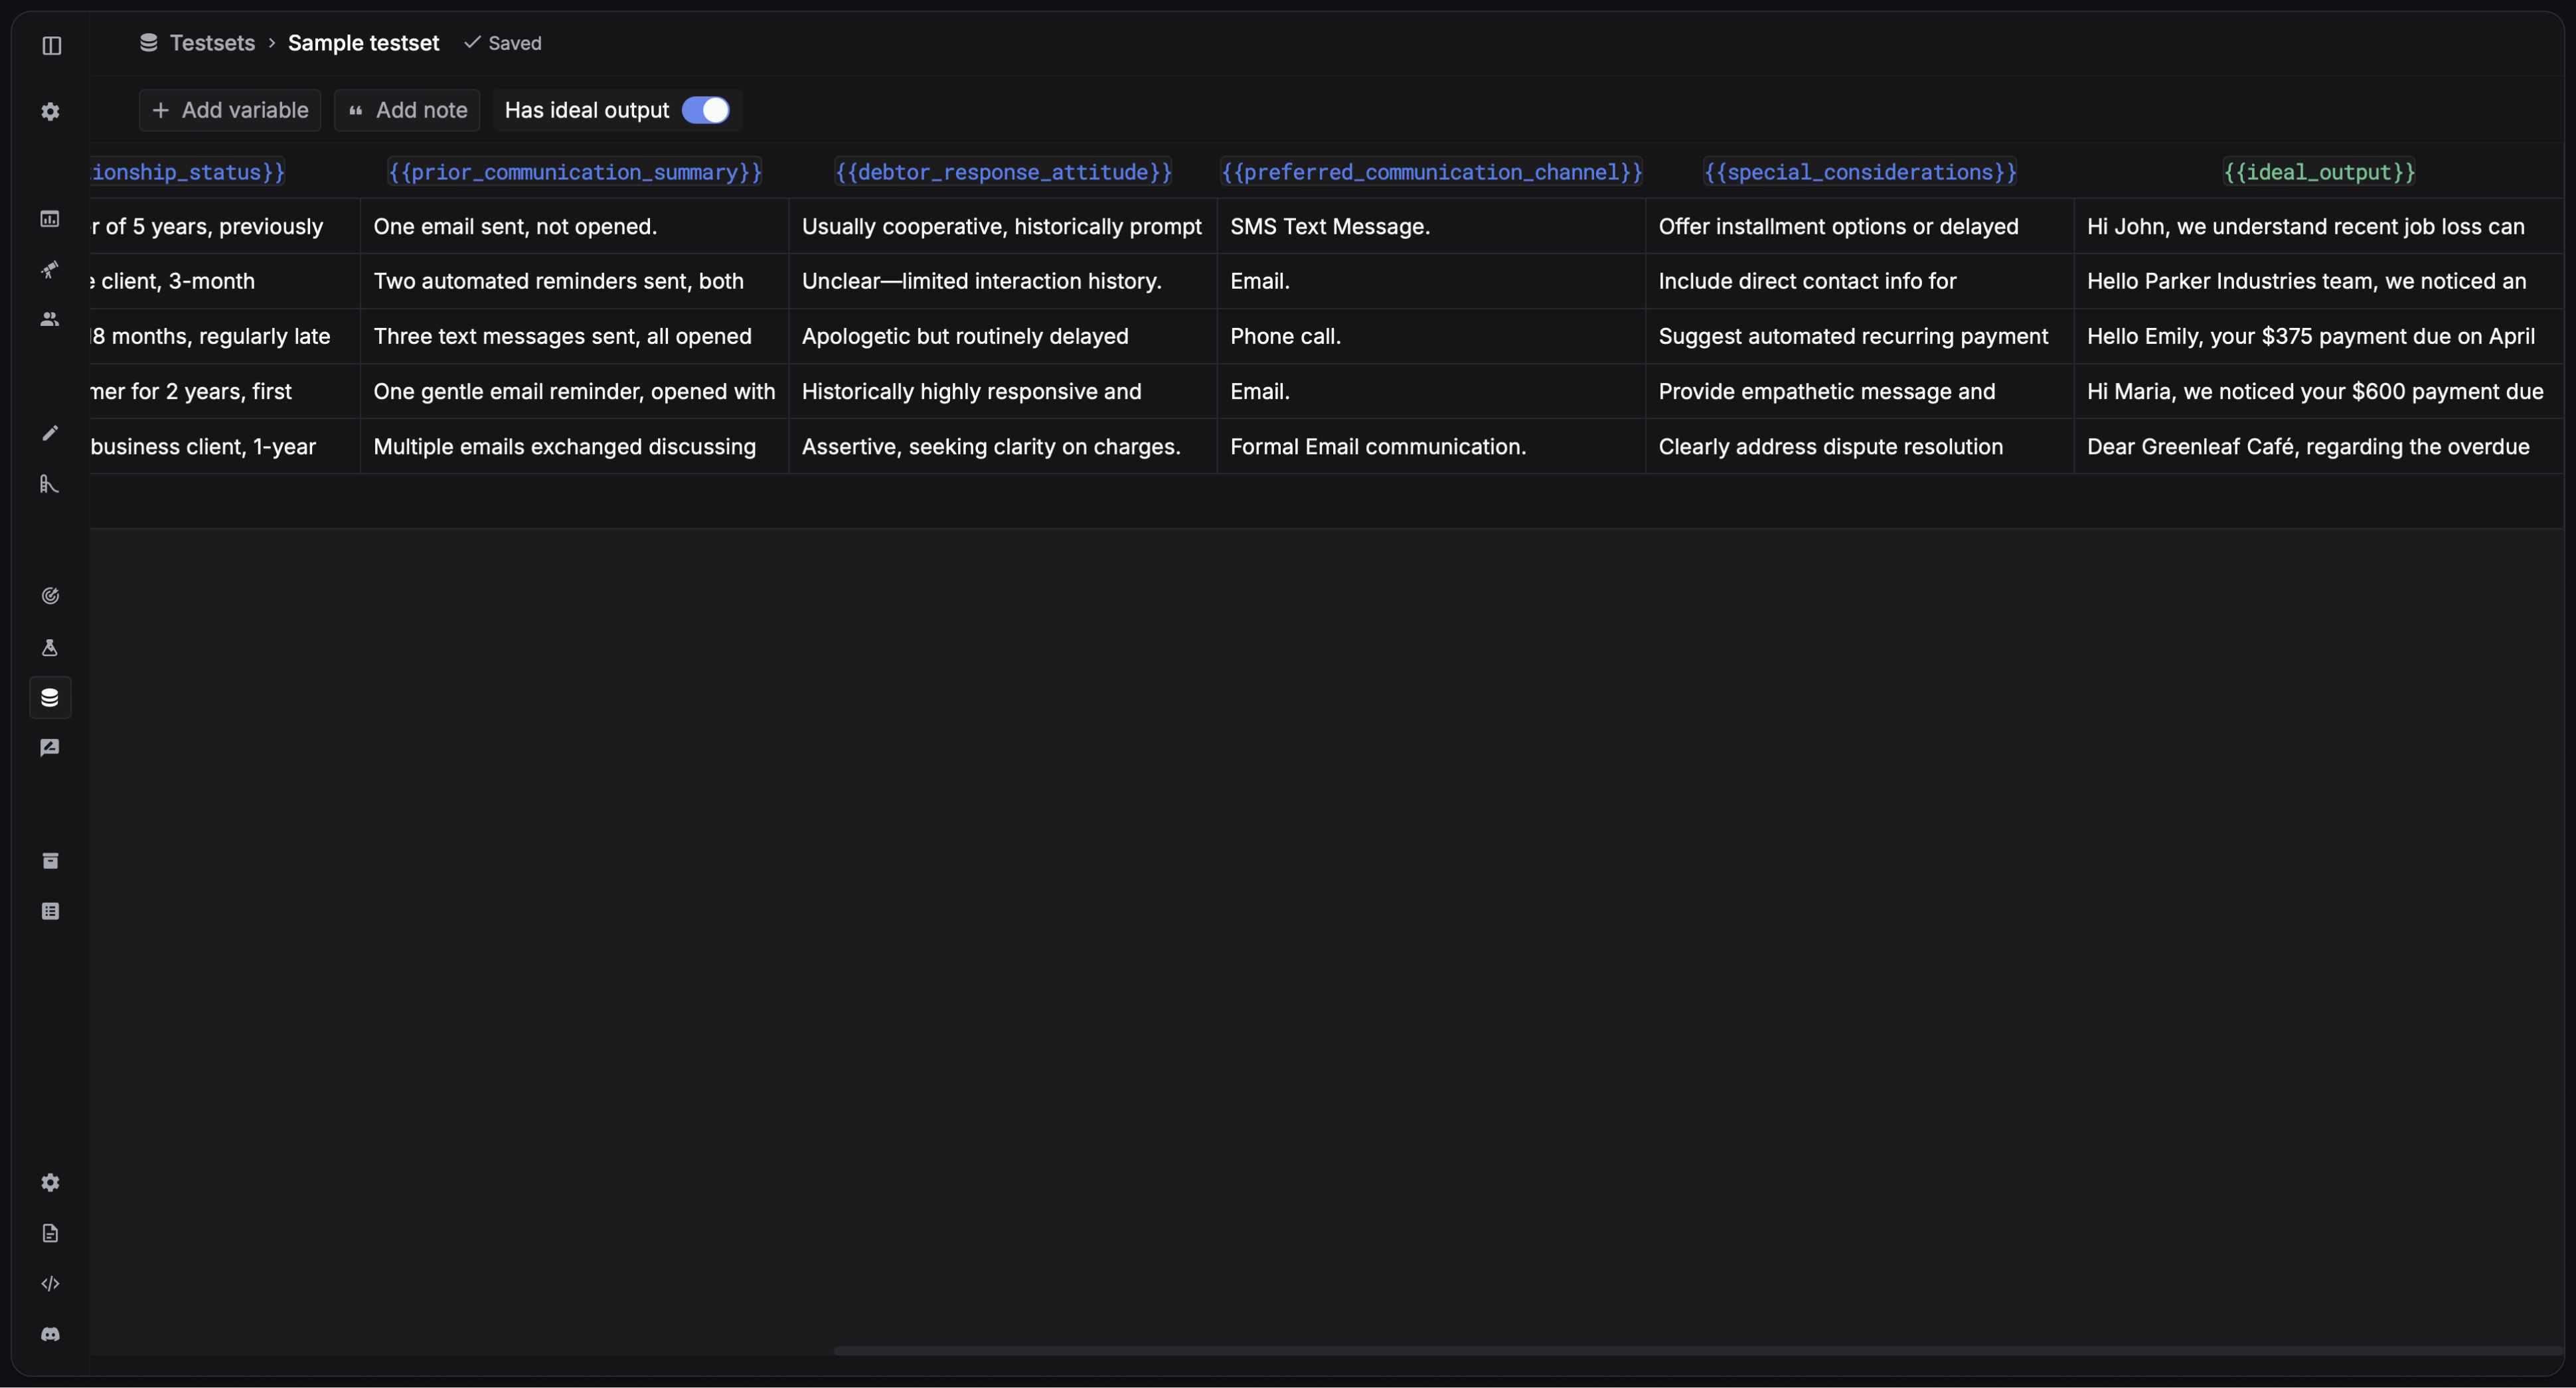Click the 'Hello Emily, your $375 payment' cell
2576x1388 pixels.
pos(2319,336)
